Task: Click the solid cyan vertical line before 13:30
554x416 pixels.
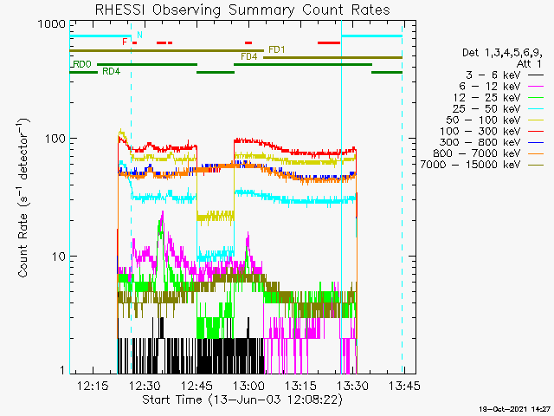Action: tap(341, 197)
